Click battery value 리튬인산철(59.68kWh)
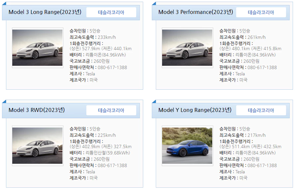The height and width of the screenshot is (189, 295). click(108, 153)
